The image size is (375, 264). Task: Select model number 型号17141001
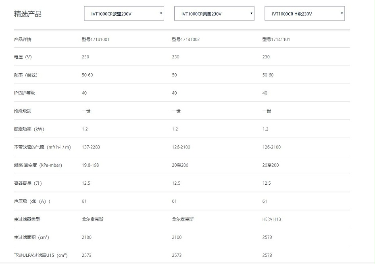96,39
